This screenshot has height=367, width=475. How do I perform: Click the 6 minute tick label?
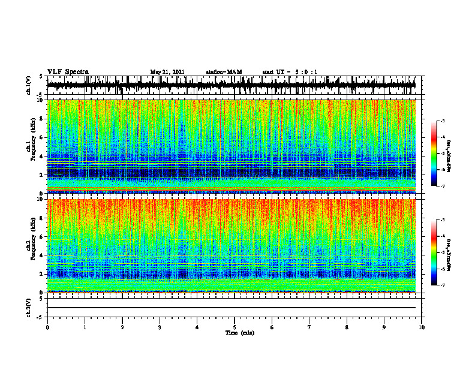tap(272, 327)
